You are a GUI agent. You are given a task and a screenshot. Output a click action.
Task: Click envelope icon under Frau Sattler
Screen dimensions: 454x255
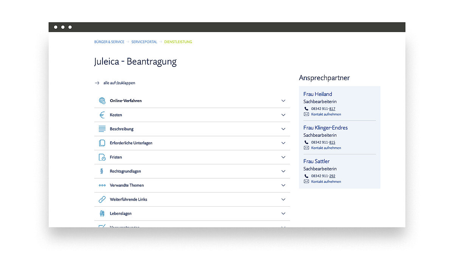coord(306,181)
